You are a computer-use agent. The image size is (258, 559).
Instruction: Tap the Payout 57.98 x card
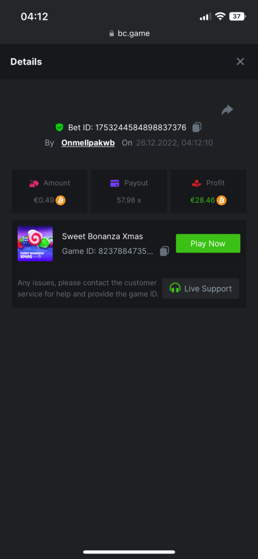pyautogui.click(x=129, y=191)
